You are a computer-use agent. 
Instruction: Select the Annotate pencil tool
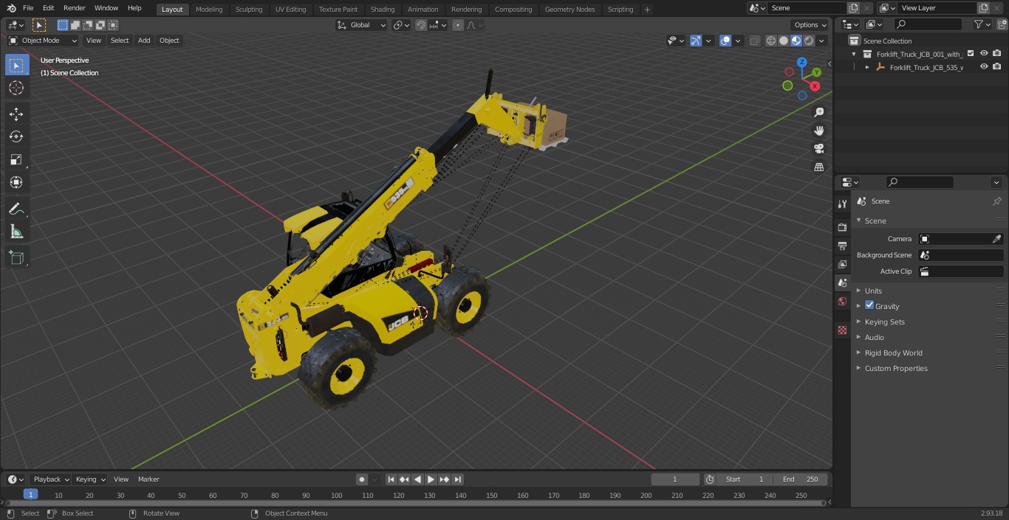click(x=16, y=209)
